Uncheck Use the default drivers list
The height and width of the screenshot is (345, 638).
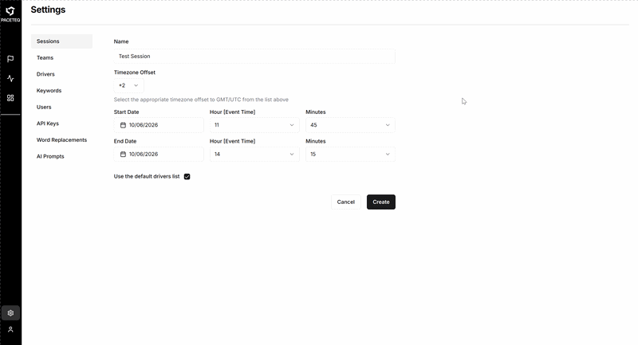(x=187, y=176)
